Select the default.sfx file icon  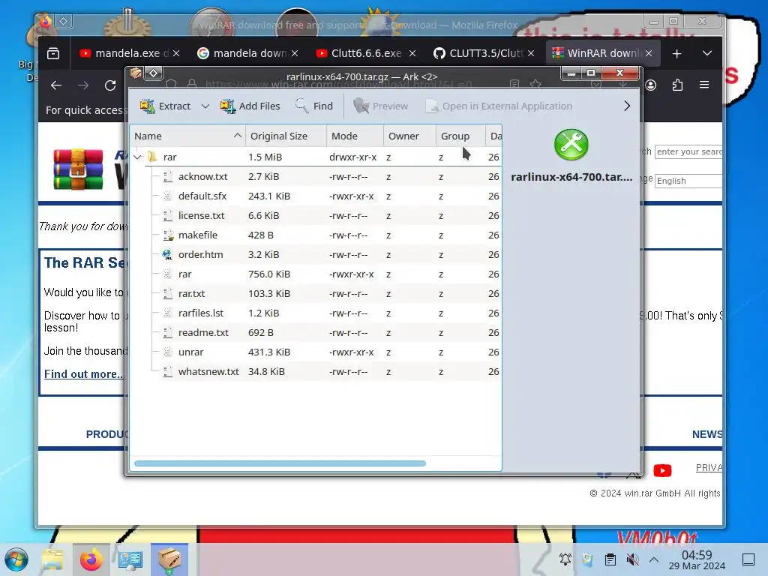[167, 196]
